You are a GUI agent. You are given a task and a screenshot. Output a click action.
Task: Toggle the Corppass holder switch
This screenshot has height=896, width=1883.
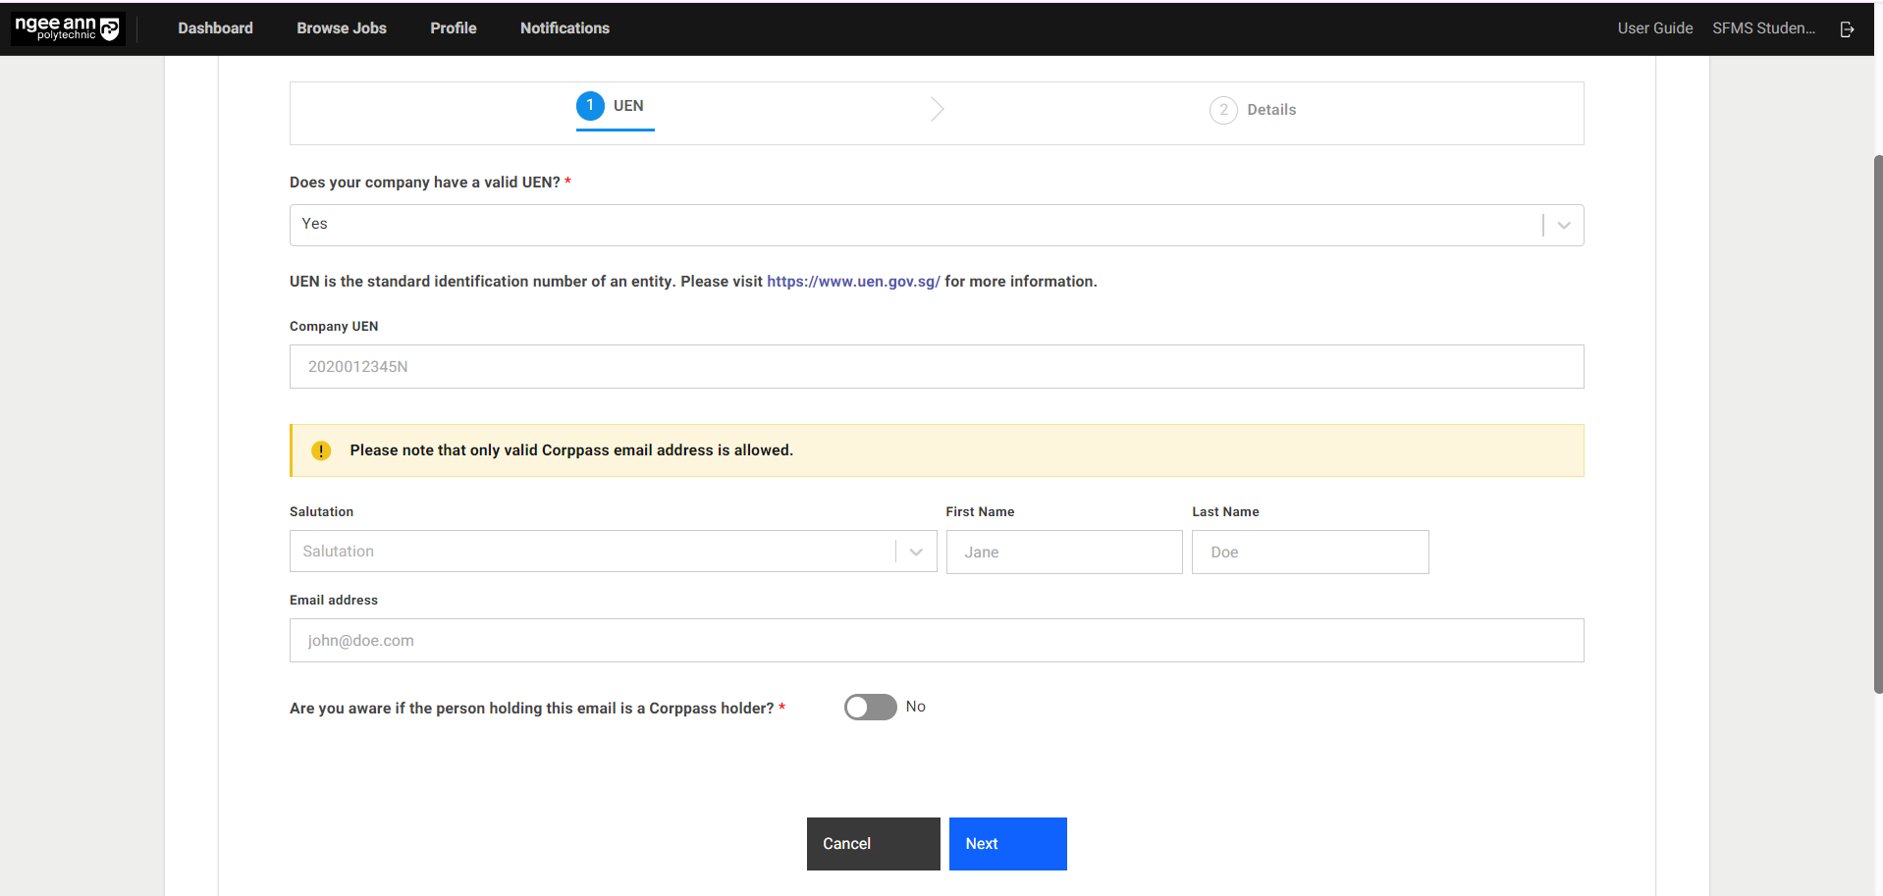870,708
